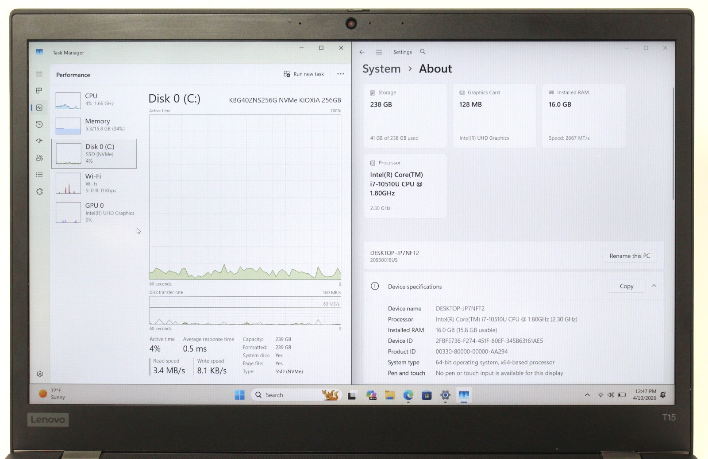Click disk model KBG40ZNS256G NVMe KIOXIA text
Viewport: 708px width, 459px height.
285,100
